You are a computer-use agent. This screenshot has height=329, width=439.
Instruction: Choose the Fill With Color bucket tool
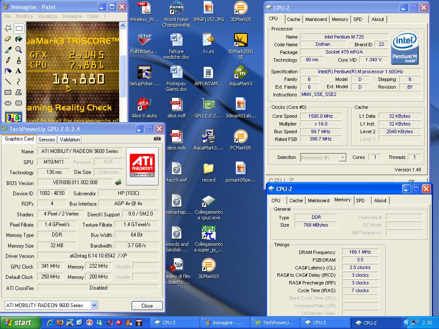[x=19, y=39]
